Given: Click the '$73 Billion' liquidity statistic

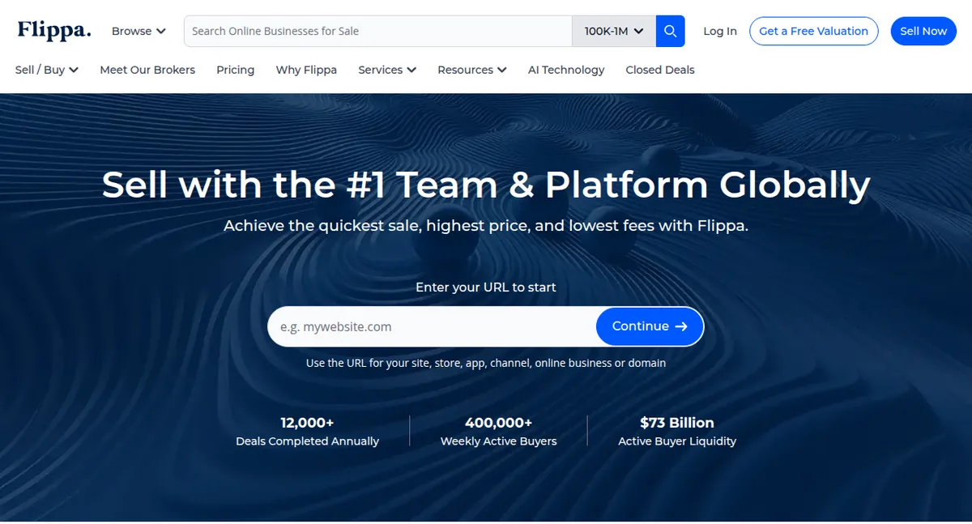Looking at the screenshot, I should coord(677,423).
